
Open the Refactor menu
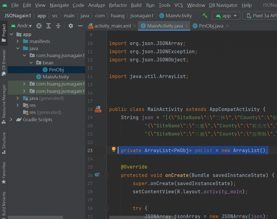pos(118,5)
